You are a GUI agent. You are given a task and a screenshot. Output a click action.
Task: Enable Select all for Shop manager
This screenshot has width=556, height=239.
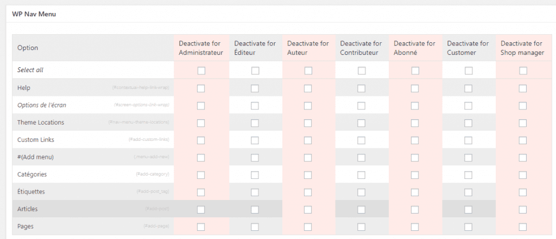click(523, 70)
